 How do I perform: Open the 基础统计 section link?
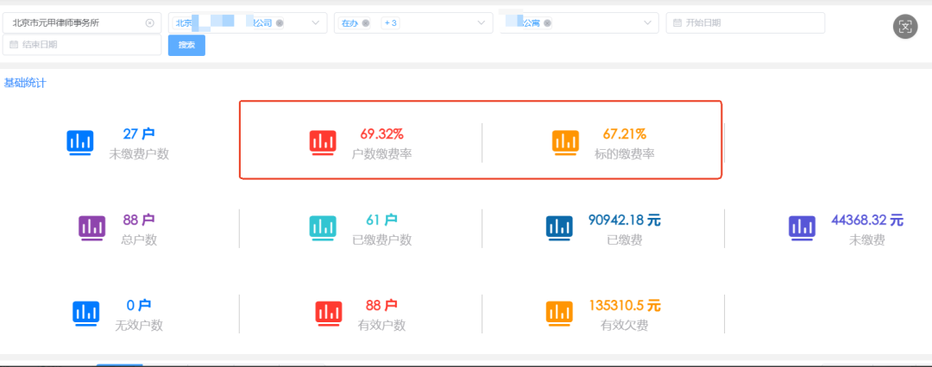(25, 84)
